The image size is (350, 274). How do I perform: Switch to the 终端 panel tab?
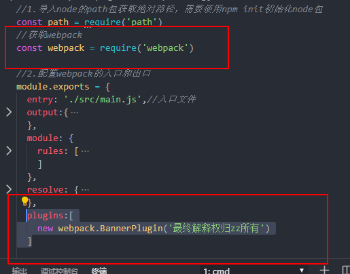99,271
